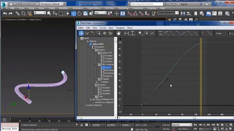The image size is (234, 131).
Task: Select Move Keys tool in Curve Editor
Action: click(x=81, y=33)
